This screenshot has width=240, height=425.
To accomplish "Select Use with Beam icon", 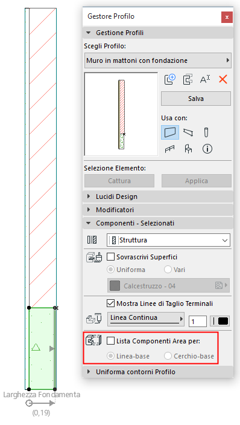I will tap(188, 132).
